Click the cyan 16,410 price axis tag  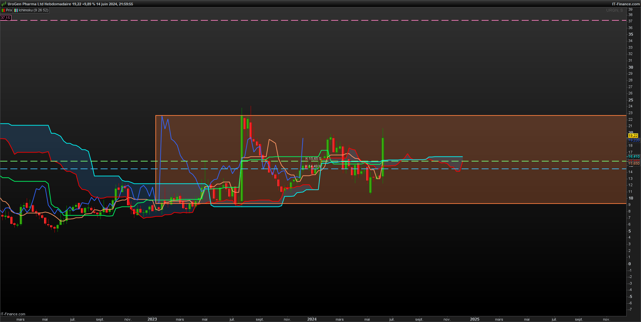[x=634, y=156]
